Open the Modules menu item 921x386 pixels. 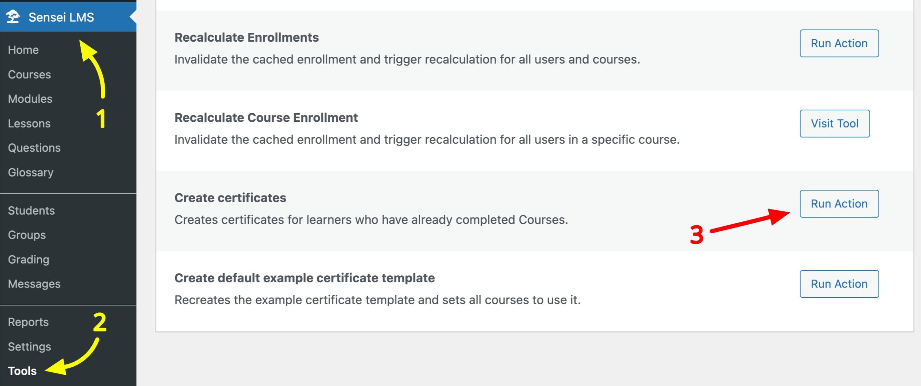(x=30, y=99)
